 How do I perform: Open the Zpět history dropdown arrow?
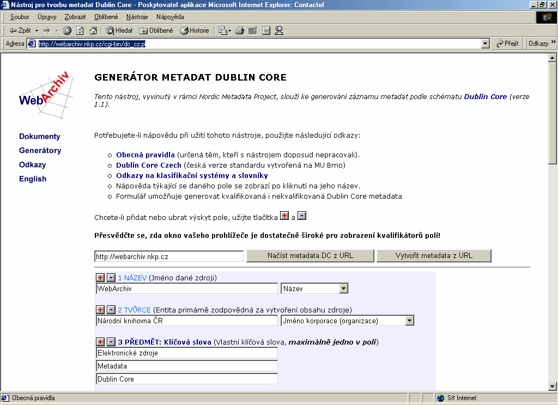pos(37,30)
